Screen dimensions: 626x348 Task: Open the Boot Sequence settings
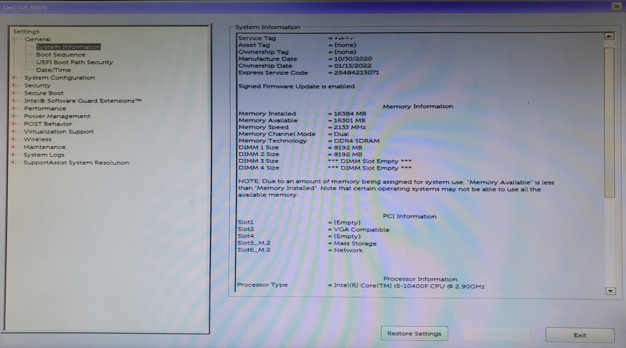[60, 55]
